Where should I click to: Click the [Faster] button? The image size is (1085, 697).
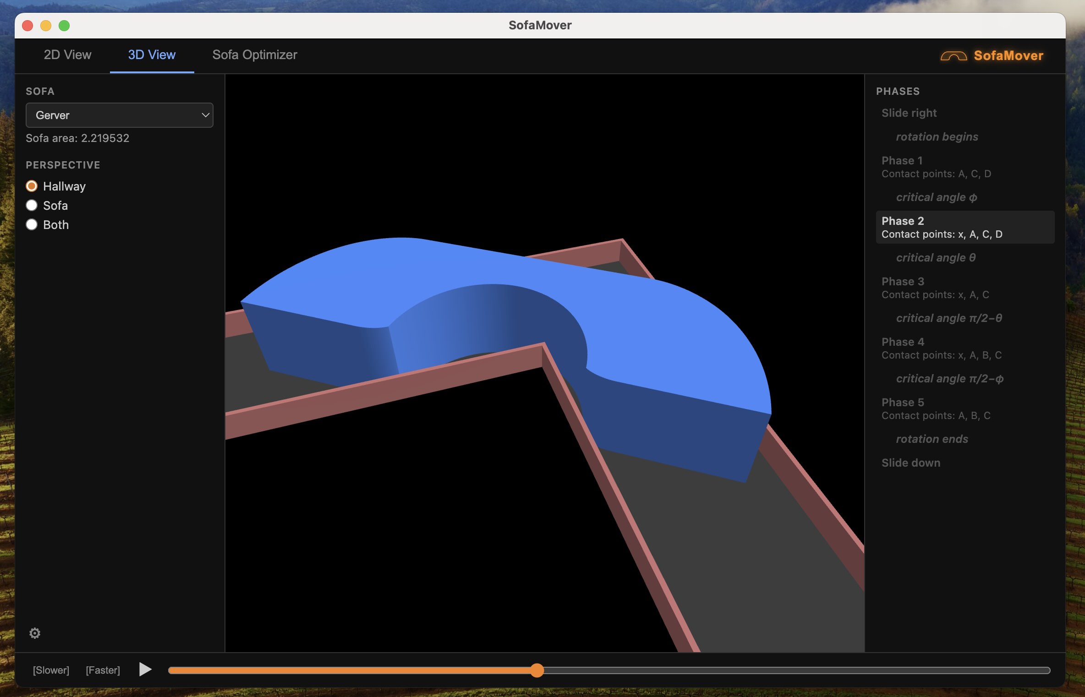click(x=103, y=670)
